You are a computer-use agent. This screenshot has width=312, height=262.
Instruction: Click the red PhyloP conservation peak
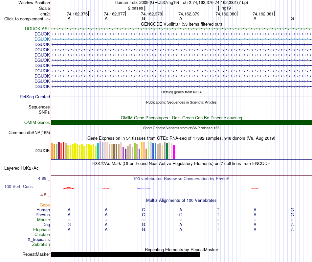pos(68,188)
